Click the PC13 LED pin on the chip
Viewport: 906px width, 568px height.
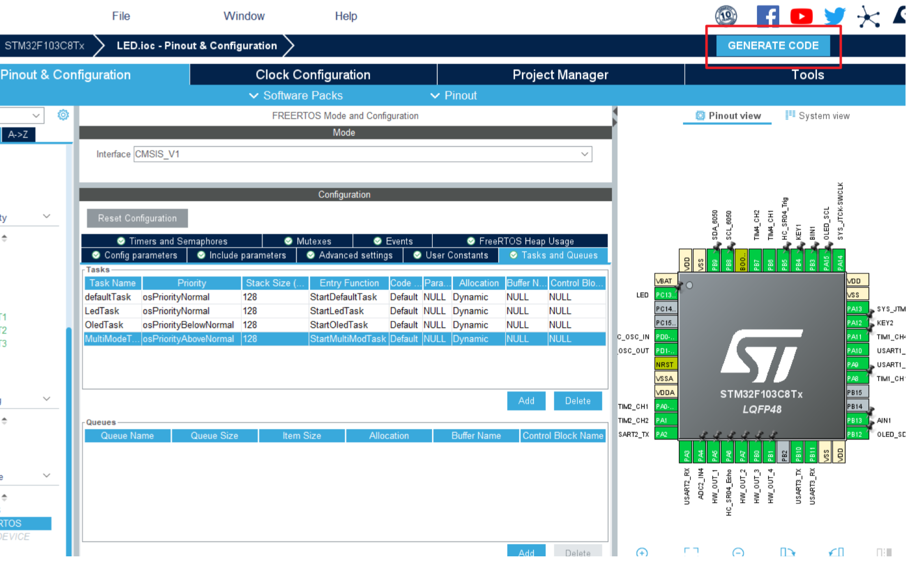[666, 295]
